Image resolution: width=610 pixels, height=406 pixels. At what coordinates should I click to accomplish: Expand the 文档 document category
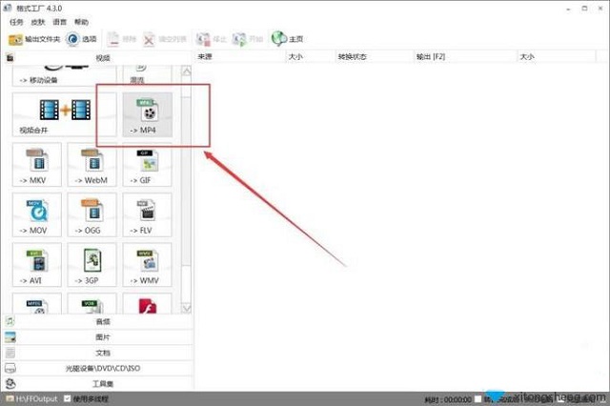[x=97, y=353]
